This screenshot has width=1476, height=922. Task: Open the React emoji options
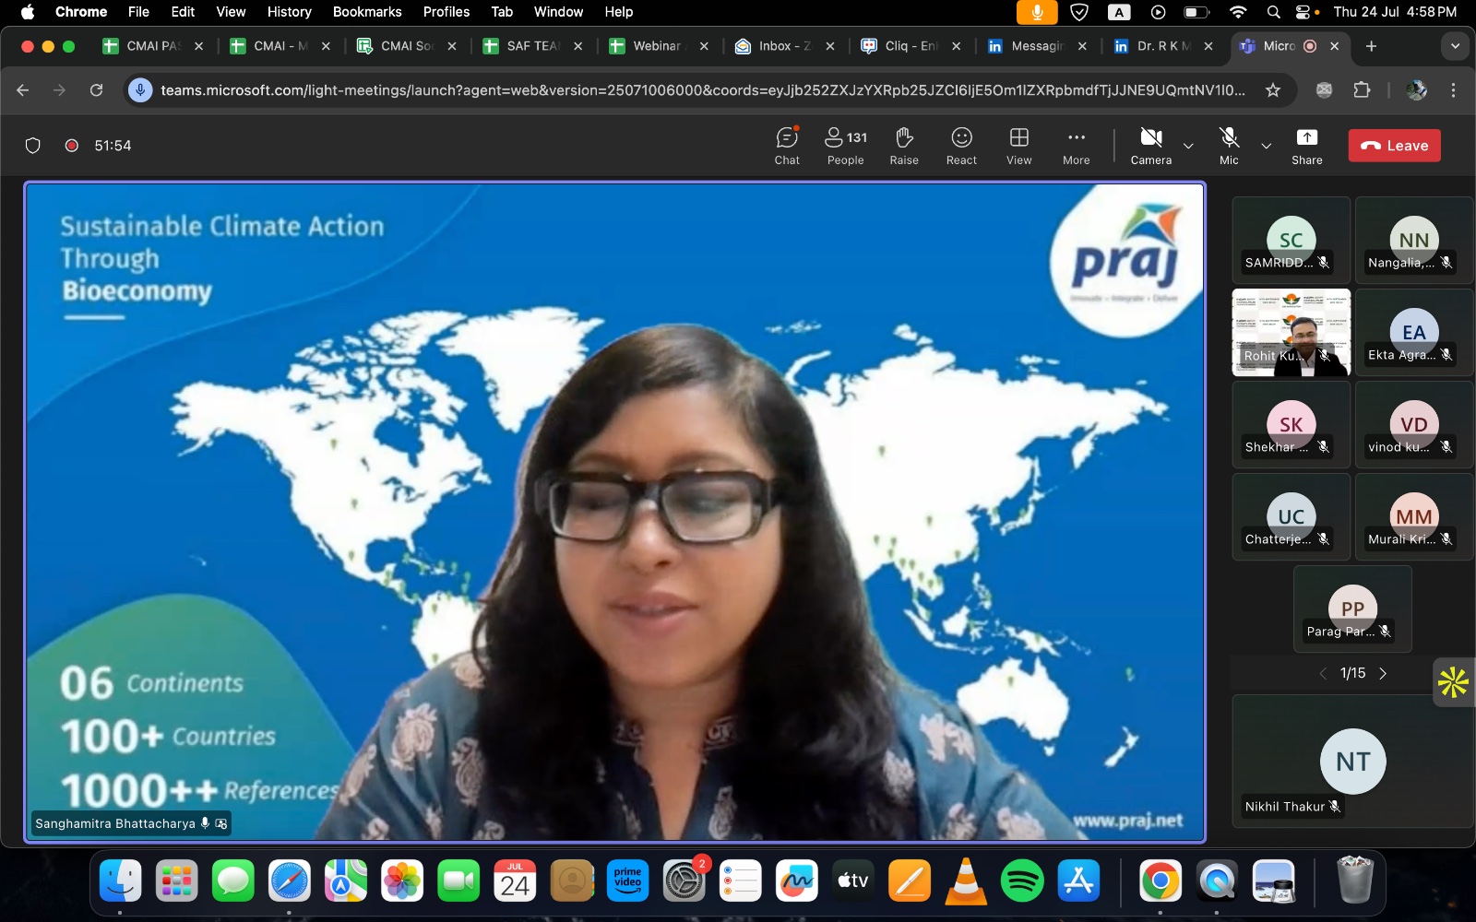961,146
